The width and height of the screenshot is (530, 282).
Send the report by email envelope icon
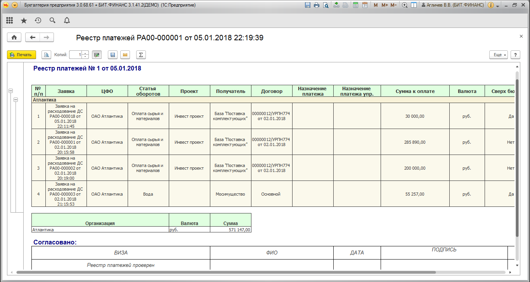pos(125,55)
